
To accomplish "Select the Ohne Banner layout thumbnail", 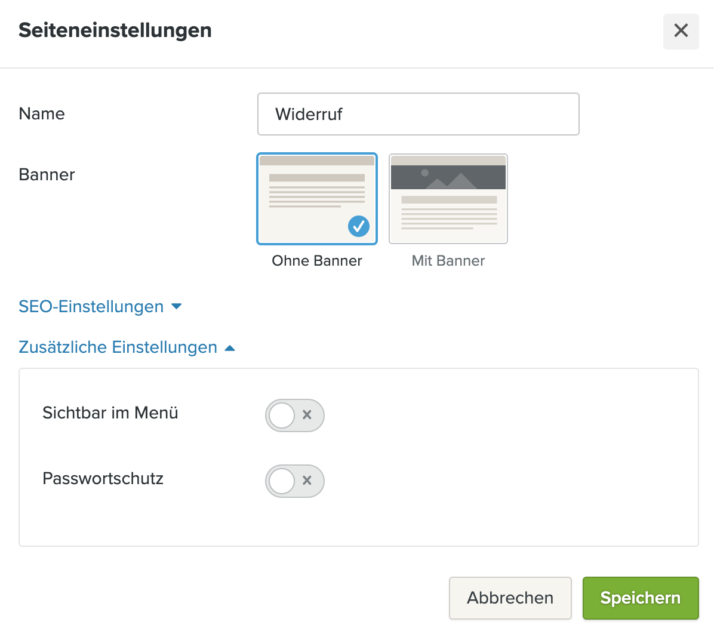I will (x=317, y=199).
